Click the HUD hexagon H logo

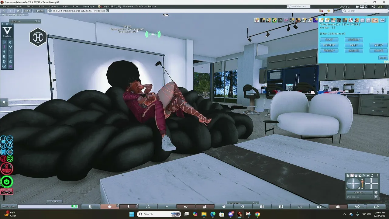click(38, 37)
